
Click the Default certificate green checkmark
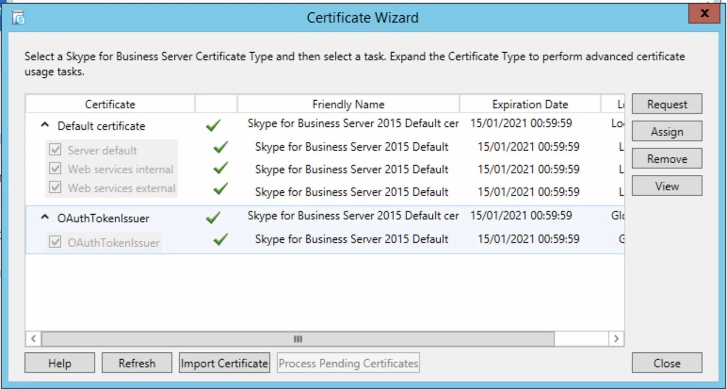point(213,125)
